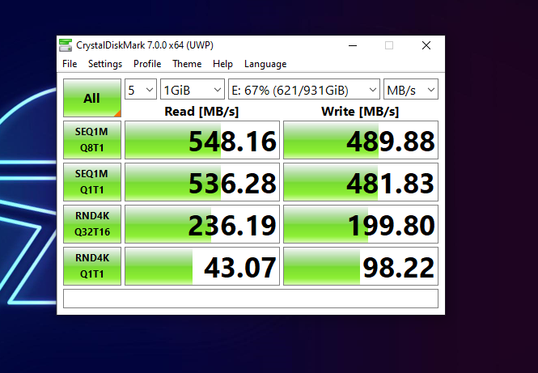This screenshot has height=373, width=538.
Task: Open the Theme menu
Action: [x=187, y=64]
